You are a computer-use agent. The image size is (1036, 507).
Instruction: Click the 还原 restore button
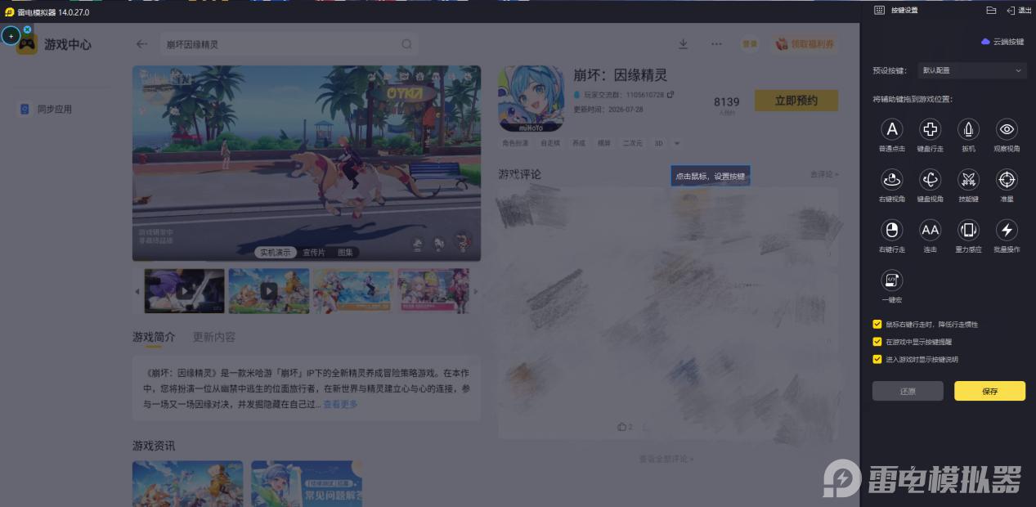(908, 391)
